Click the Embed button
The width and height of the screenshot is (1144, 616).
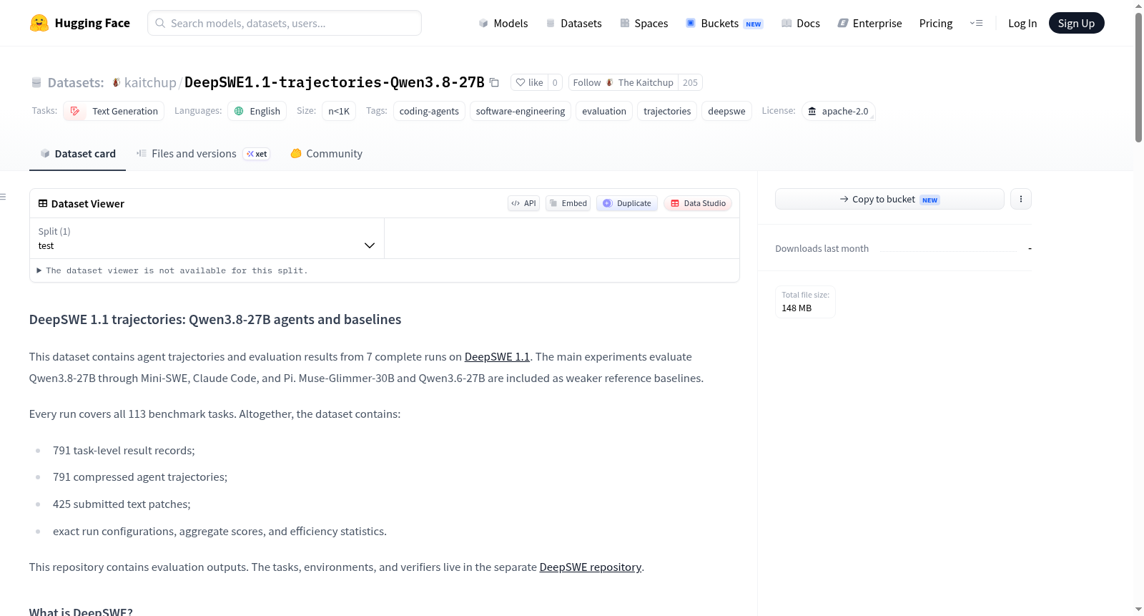(568, 203)
